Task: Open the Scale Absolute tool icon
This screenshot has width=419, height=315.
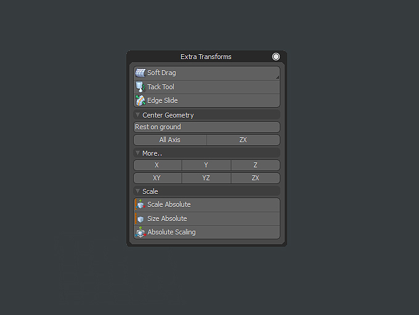Action: pyautogui.click(x=140, y=204)
